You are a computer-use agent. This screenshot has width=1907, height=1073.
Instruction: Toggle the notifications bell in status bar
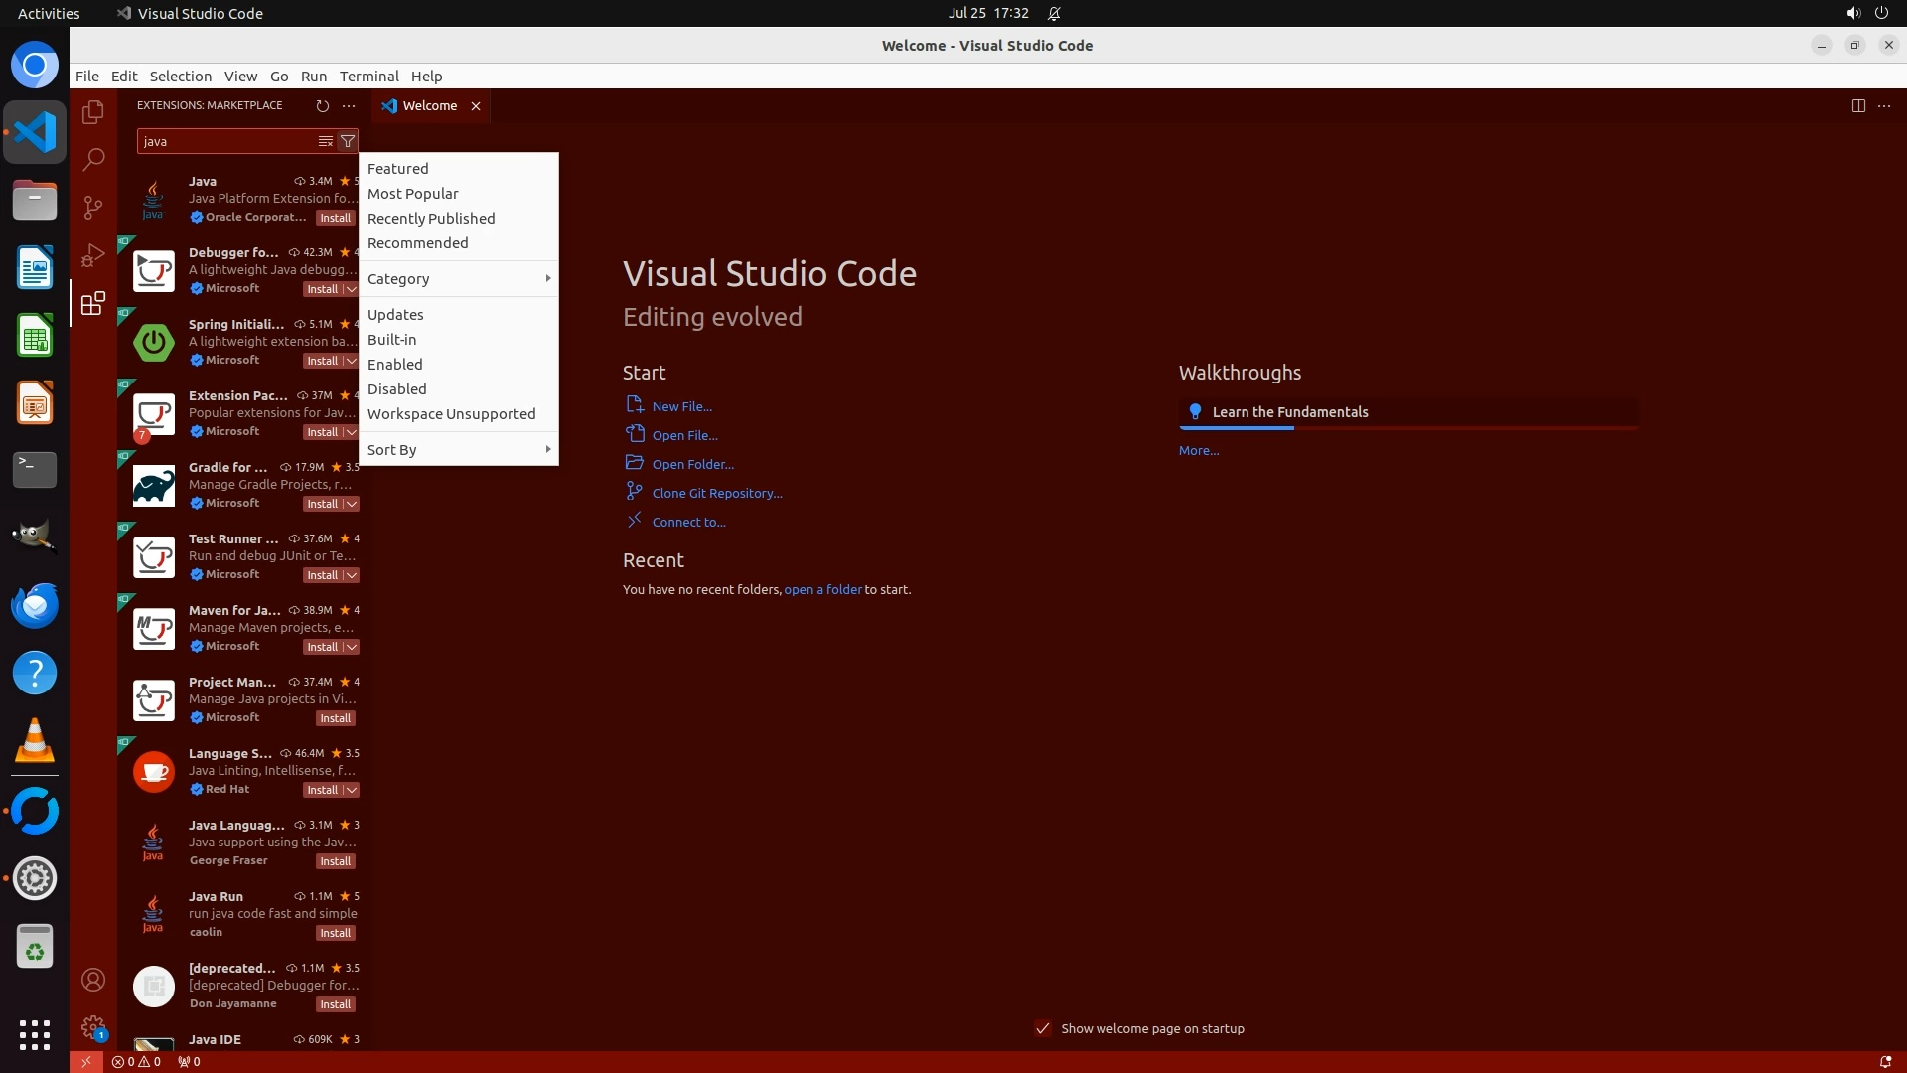1884,1061
